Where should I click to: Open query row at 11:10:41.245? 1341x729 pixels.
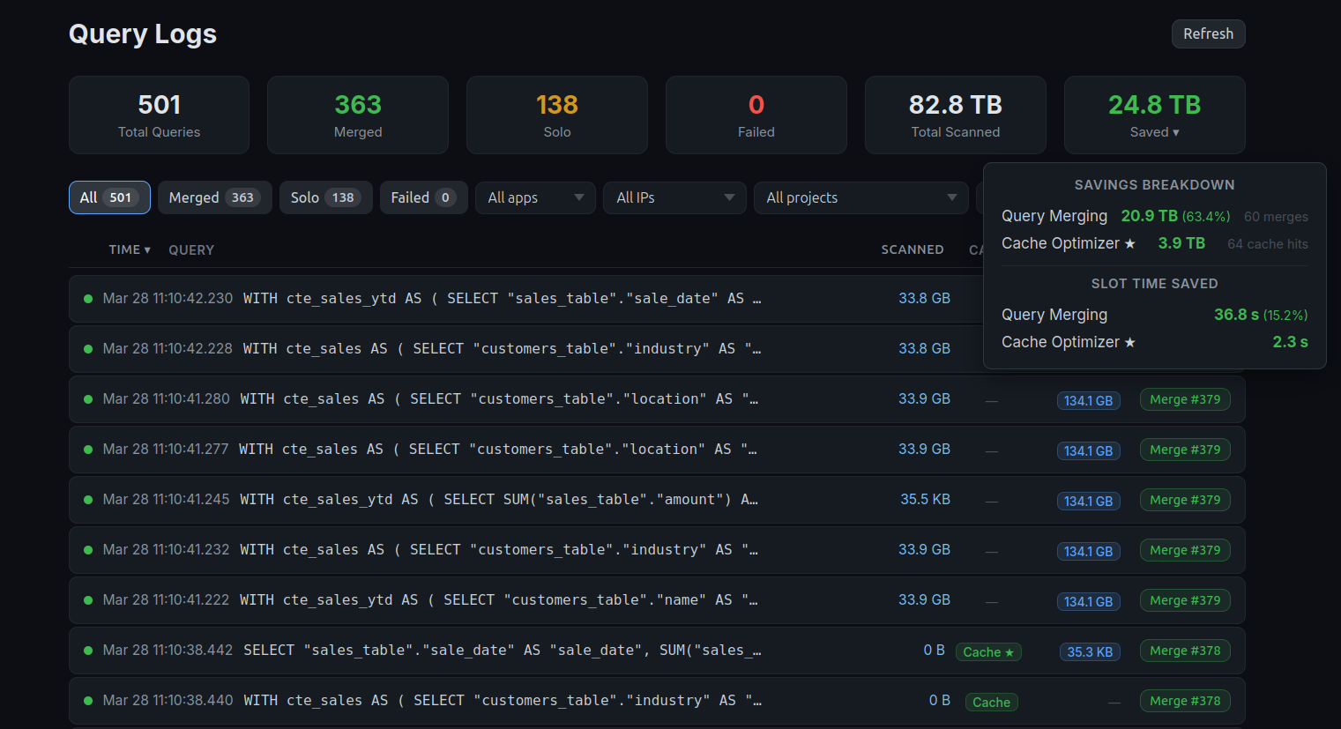(x=657, y=500)
